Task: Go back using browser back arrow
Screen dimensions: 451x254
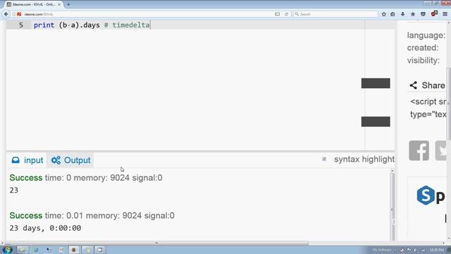Action: [6, 14]
